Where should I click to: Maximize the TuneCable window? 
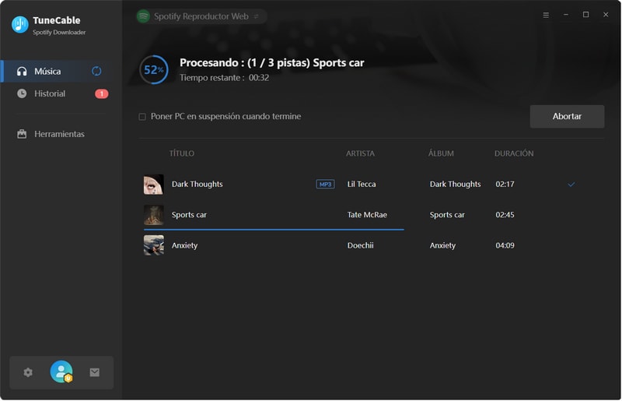point(585,15)
